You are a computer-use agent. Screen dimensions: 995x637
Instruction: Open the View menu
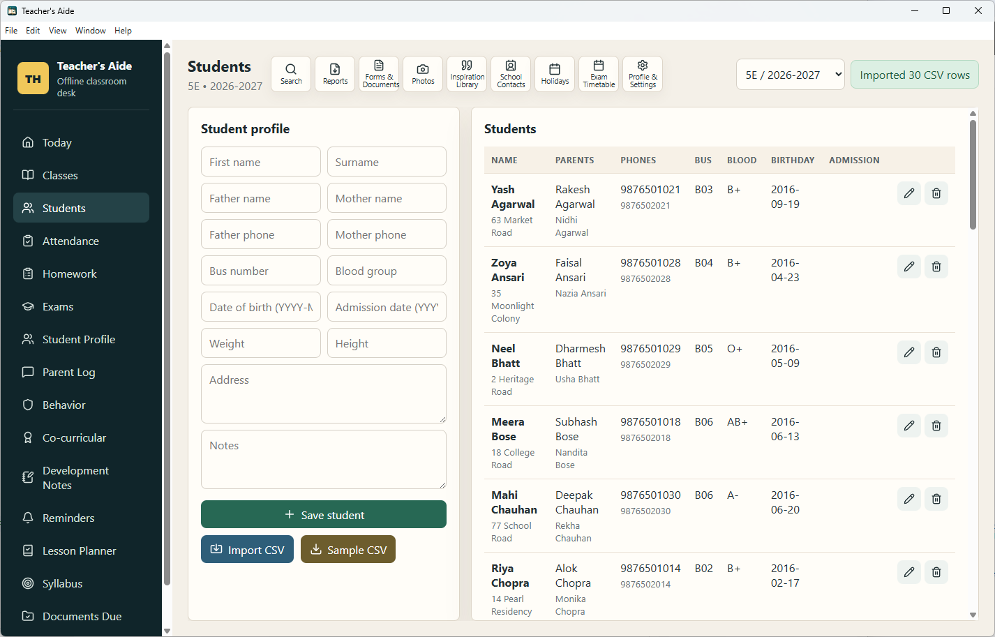(58, 31)
